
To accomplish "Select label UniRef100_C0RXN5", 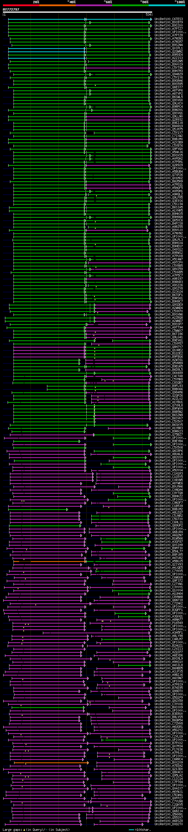I will click(168, 480).
